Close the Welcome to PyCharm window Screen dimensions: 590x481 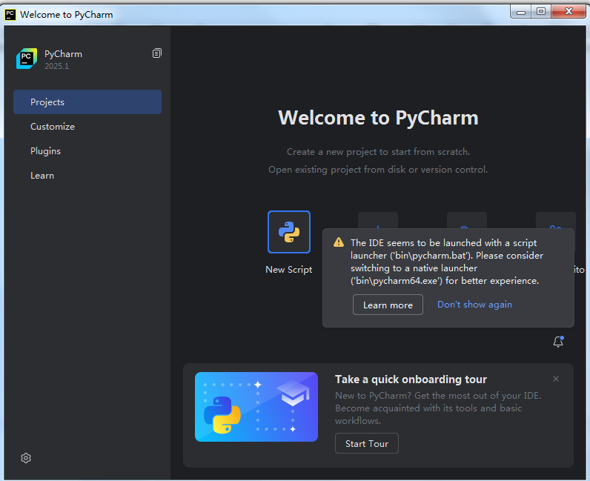(569, 12)
